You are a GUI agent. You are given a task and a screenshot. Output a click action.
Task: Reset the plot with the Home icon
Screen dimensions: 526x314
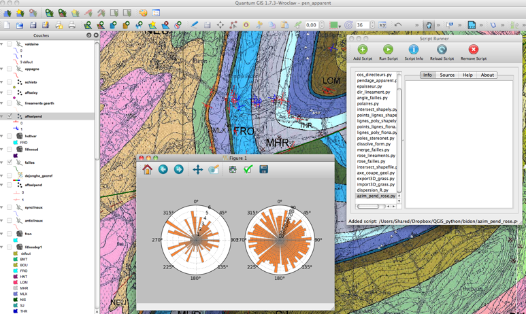tap(148, 169)
